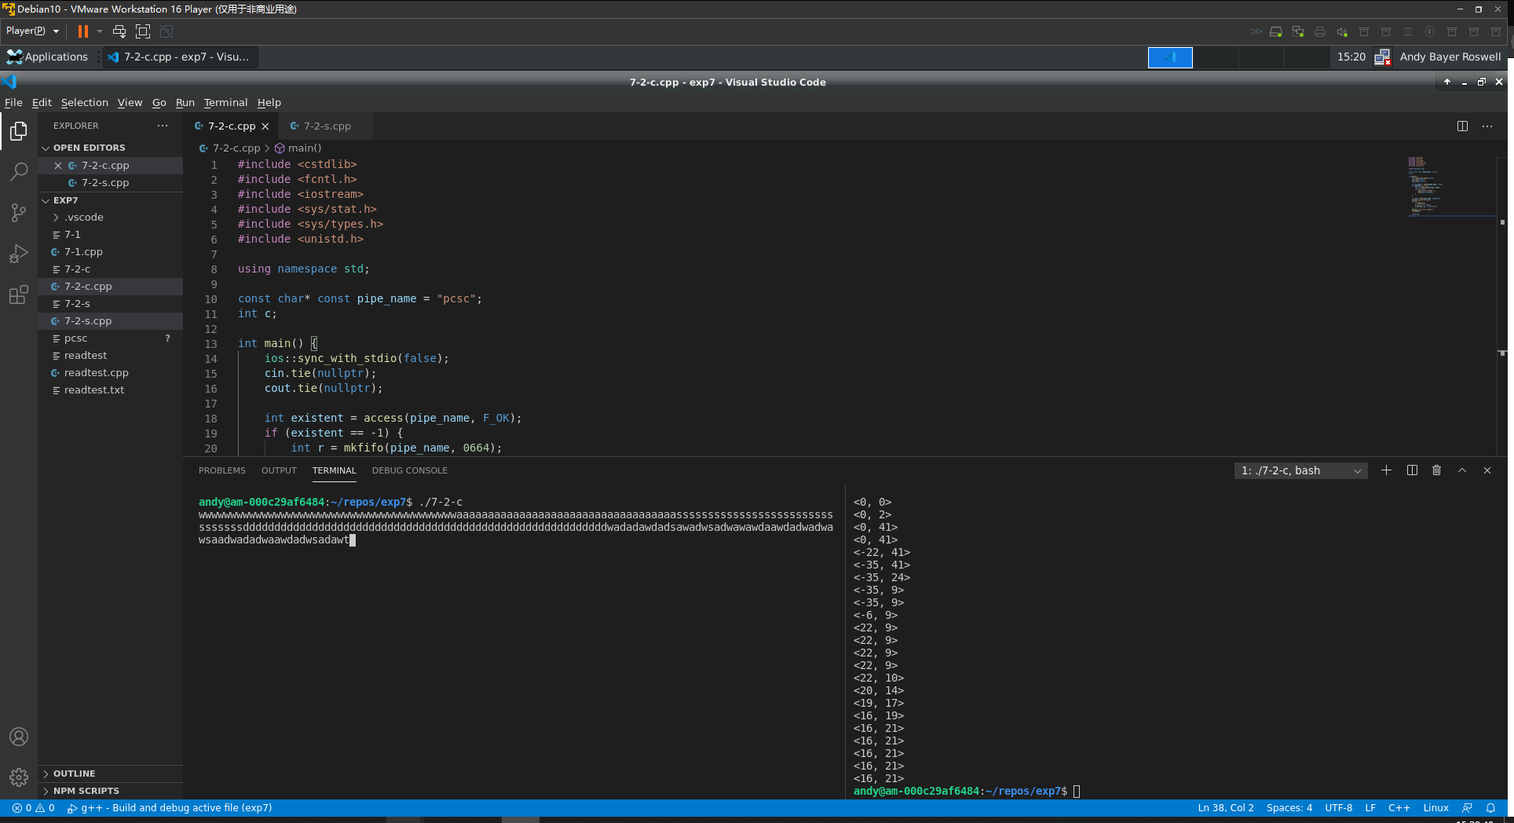This screenshot has width=1514, height=823.
Task: Open the File menu
Action: pyautogui.click(x=13, y=102)
